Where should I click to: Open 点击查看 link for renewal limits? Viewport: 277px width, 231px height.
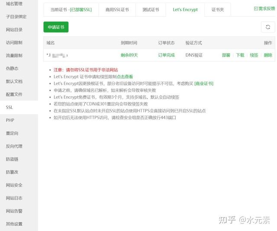[x=125, y=77]
